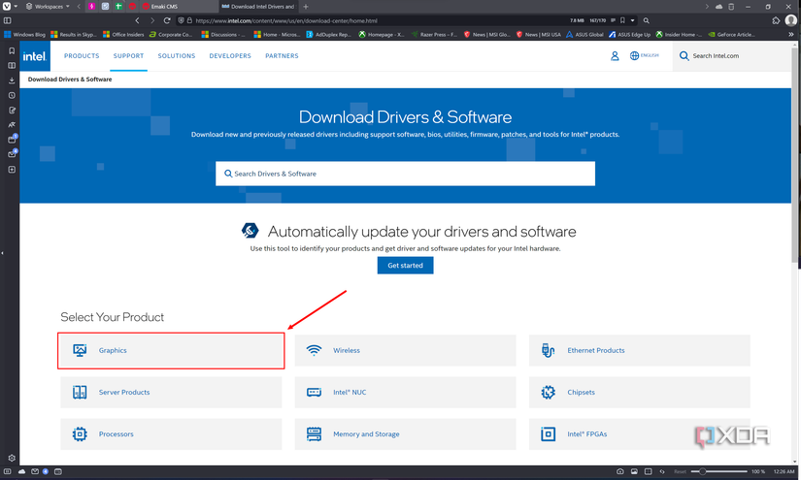801x480 pixels.
Task: Select the pink pinned tab
Action: [92, 7]
